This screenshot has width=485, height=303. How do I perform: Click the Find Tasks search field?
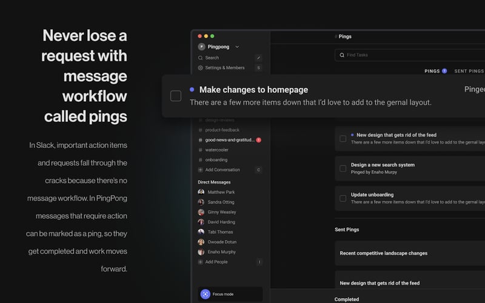(410, 55)
